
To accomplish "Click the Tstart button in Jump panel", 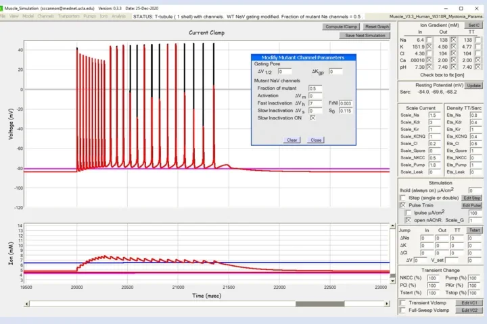I will (475, 230).
